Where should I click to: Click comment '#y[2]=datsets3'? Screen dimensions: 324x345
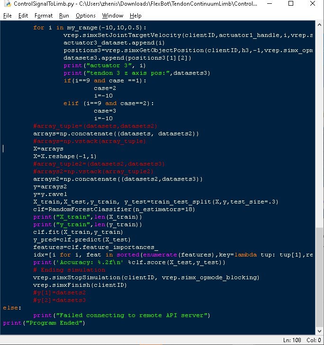[60, 300]
